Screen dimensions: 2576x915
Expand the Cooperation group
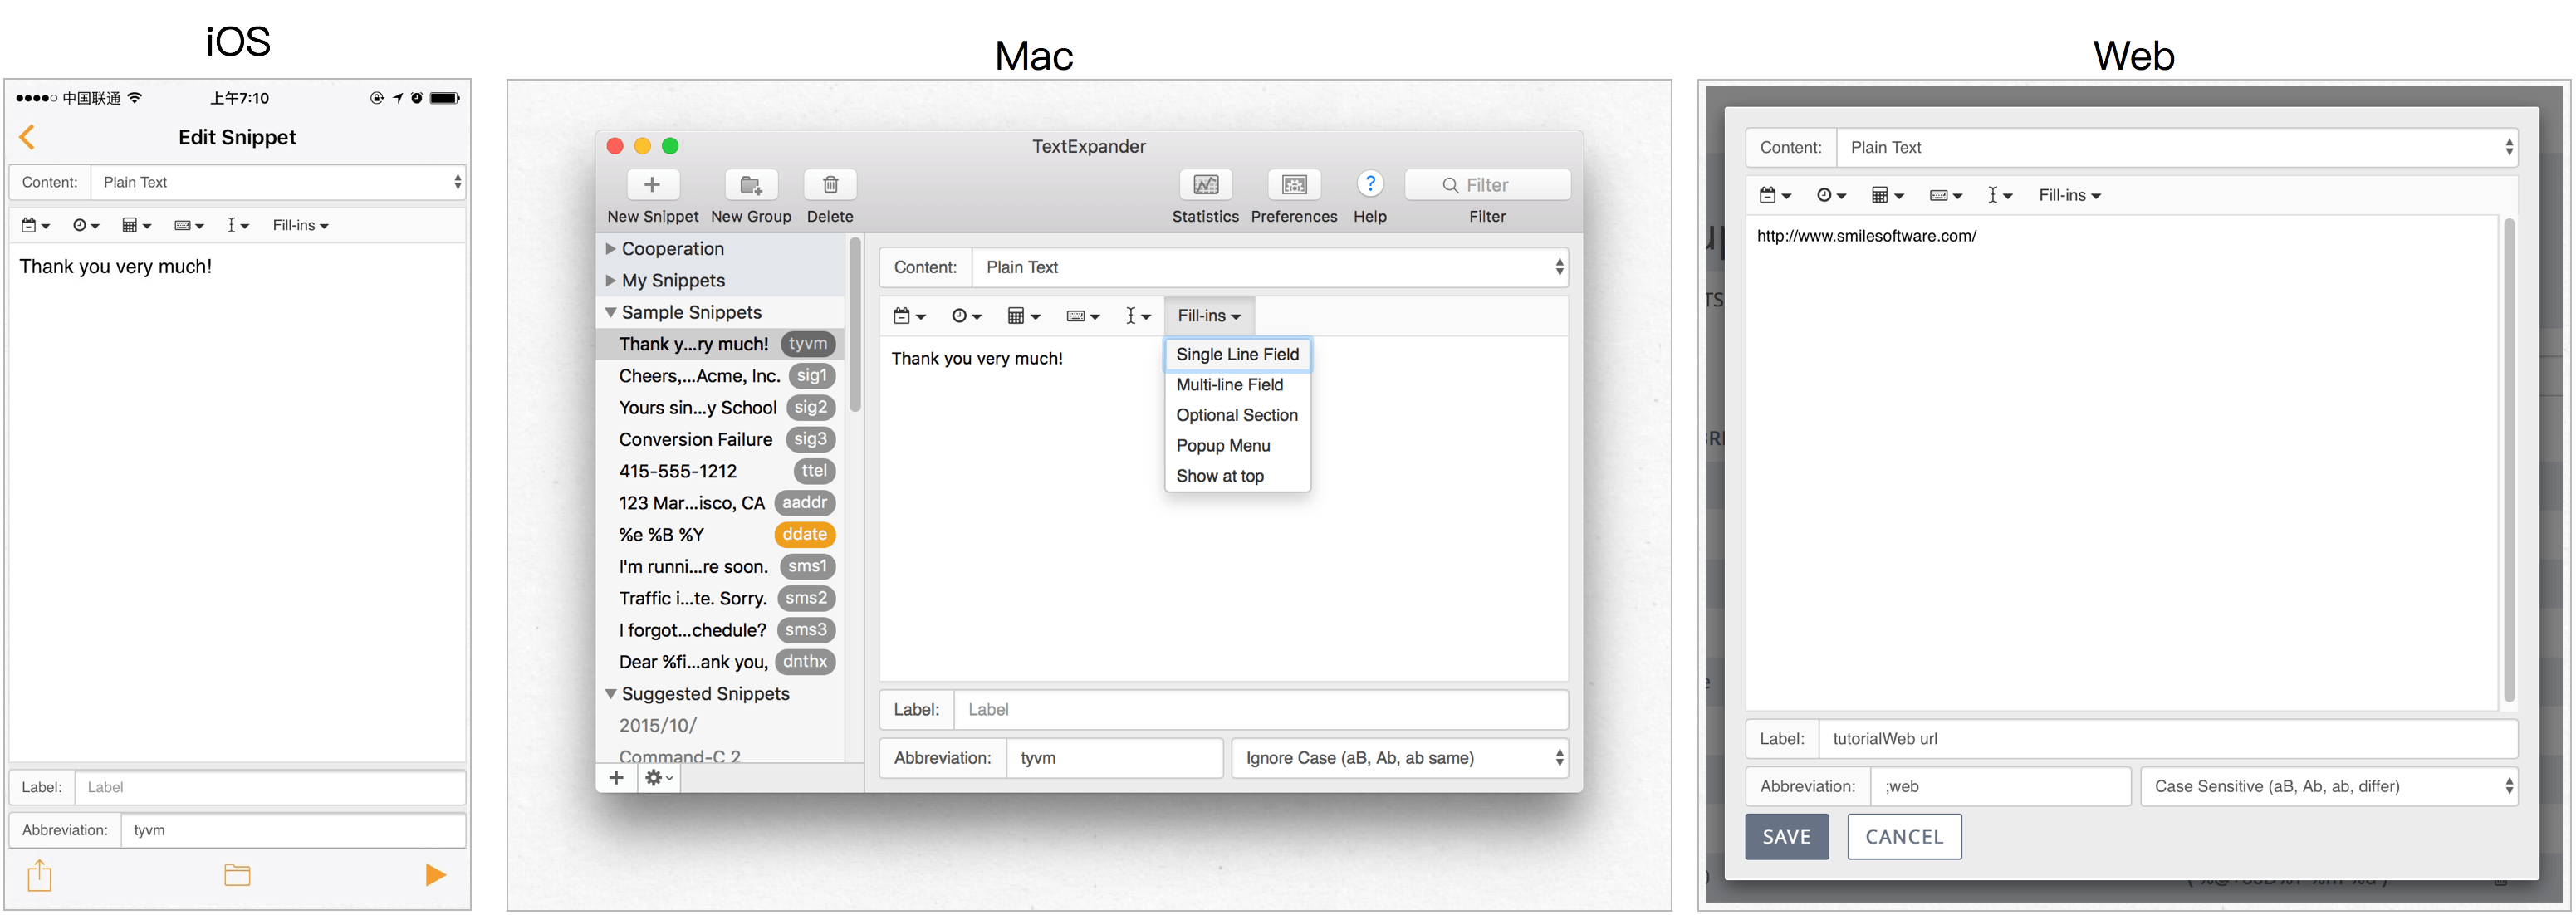coord(610,249)
